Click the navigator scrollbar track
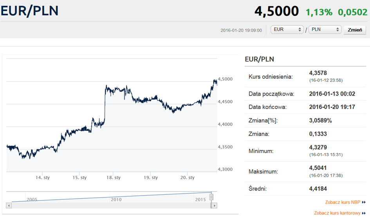 111,205
